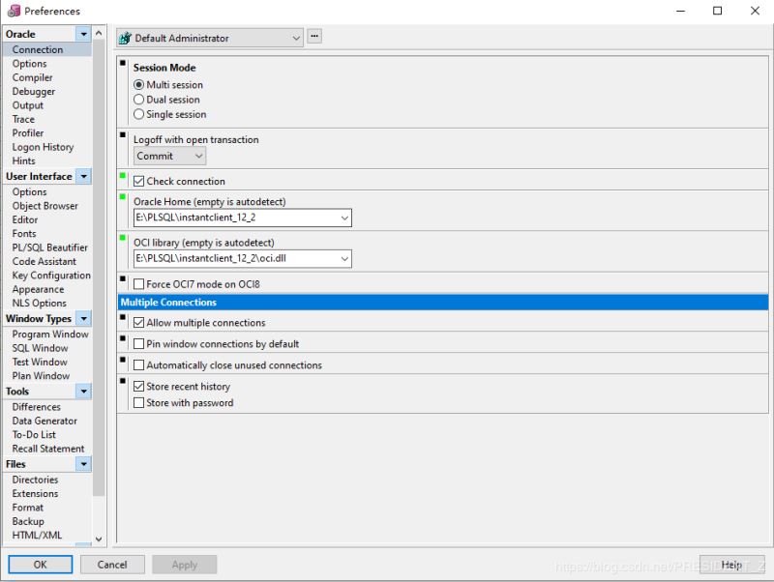The width and height of the screenshot is (774, 582).
Task: Open NLS Options preferences page
Action: pos(39,304)
